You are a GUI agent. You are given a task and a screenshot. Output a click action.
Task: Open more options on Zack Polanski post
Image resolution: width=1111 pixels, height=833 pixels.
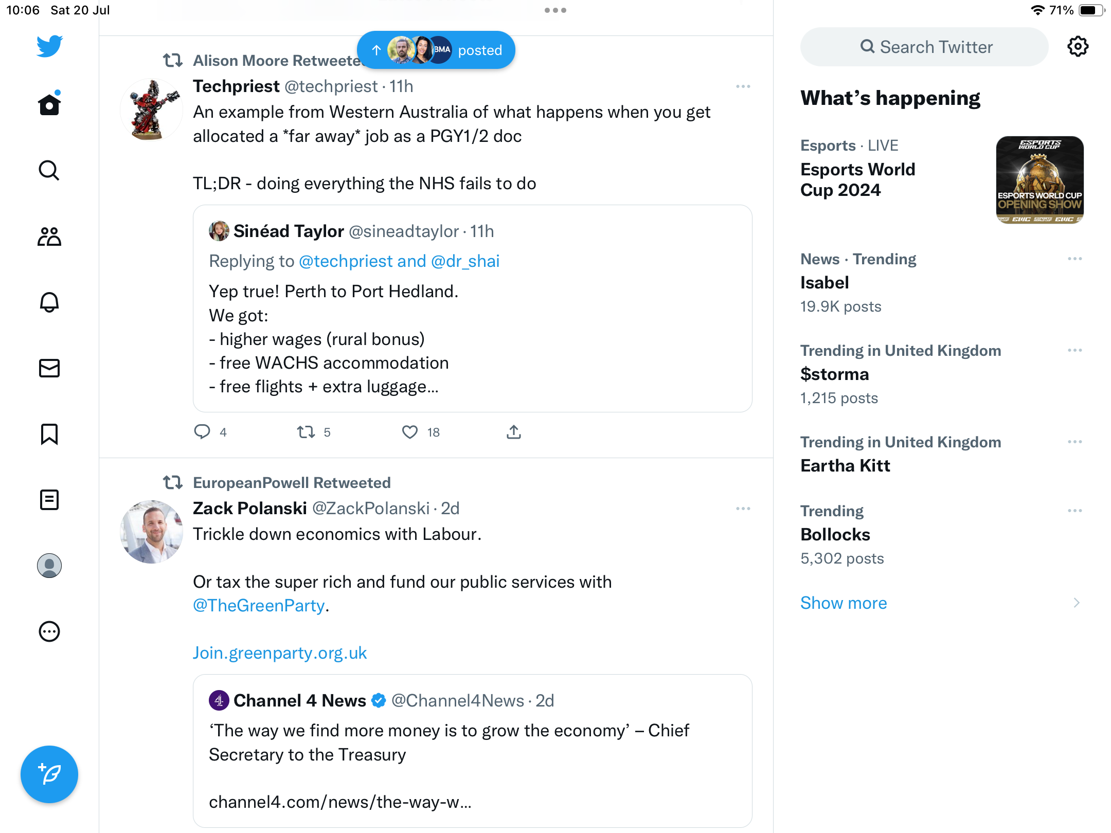pyautogui.click(x=743, y=509)
